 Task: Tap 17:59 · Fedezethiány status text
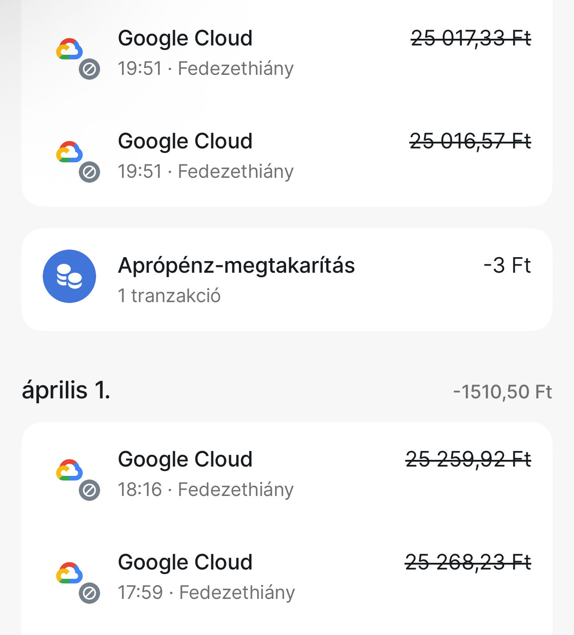click(206, 593)
